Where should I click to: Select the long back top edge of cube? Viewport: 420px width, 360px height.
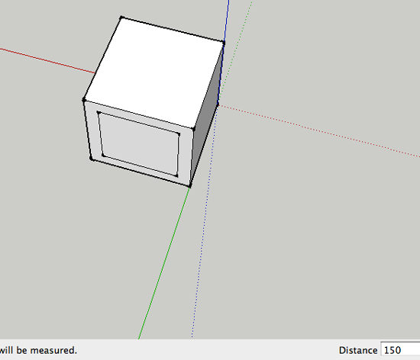[x=173, y=30]
